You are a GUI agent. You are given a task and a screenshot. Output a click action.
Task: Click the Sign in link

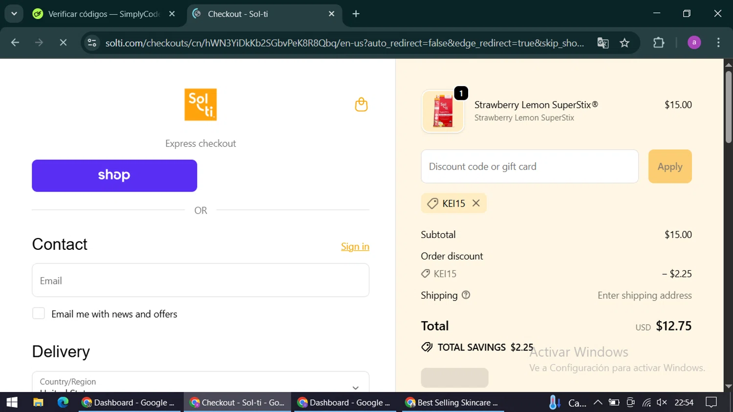(355, 246)
